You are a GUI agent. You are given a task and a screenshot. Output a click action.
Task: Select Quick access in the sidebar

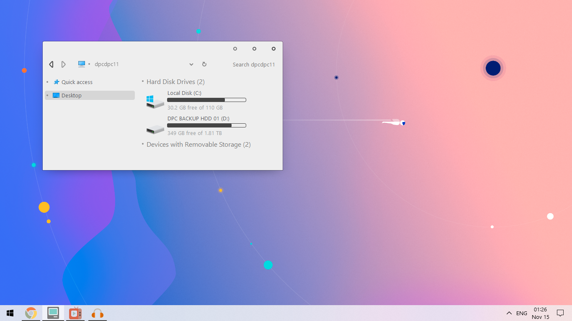click(77, 82)
